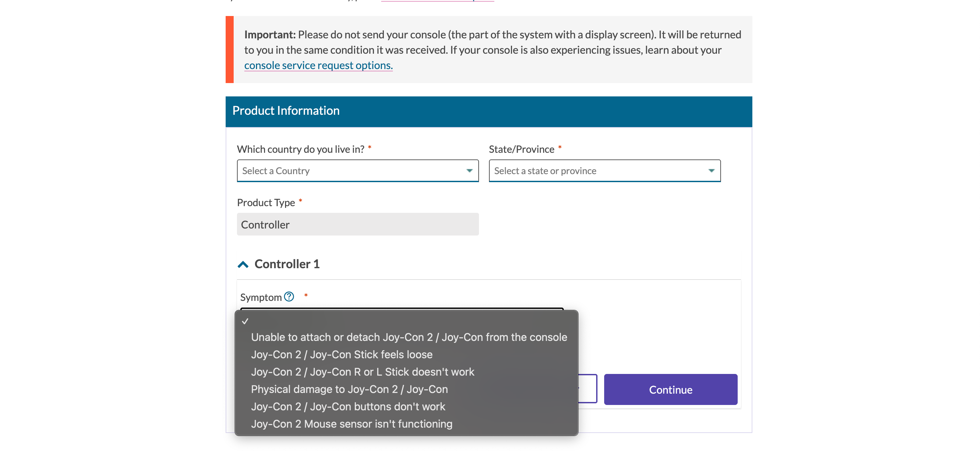Open the Select a Country dropdown

point(357,171)
